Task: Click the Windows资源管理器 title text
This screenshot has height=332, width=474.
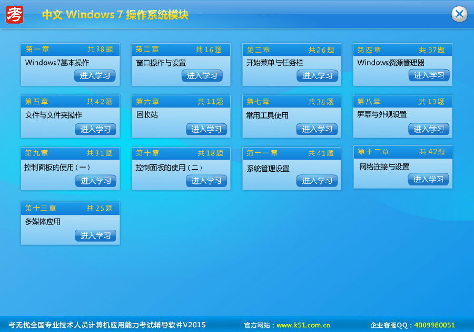Action: pos(391,63)
